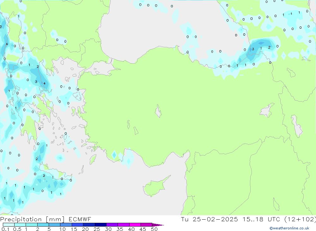Select the 40–45 mm magenta legend swatch

point(135,225)
